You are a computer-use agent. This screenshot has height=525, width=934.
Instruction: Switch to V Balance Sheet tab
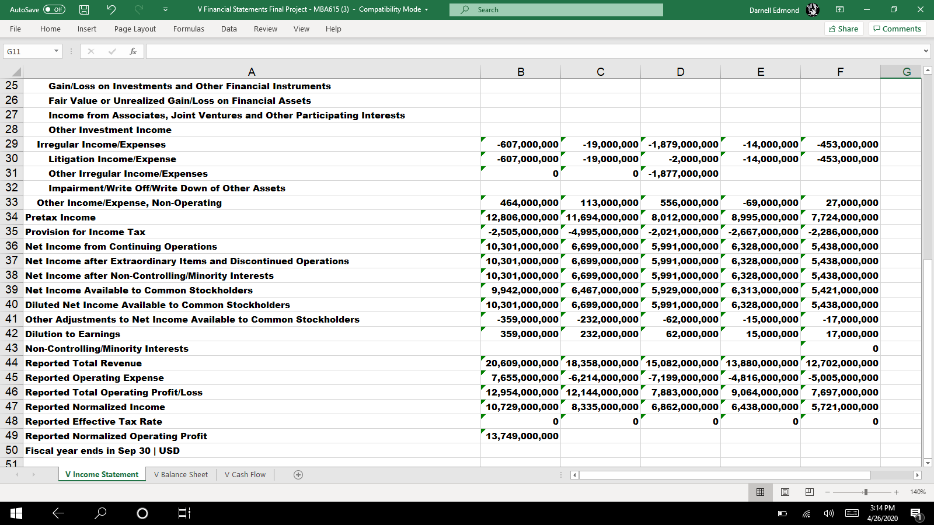(181, 474)
